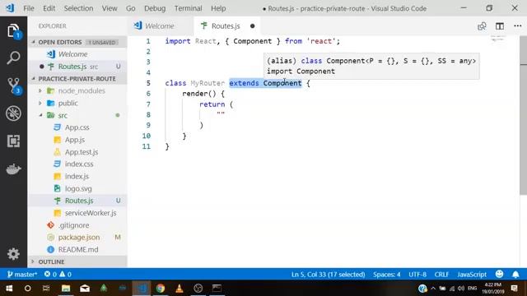Open the Mail app from taskbar
This screenshot has height=296, width=527.
click(x=85, y=289)
